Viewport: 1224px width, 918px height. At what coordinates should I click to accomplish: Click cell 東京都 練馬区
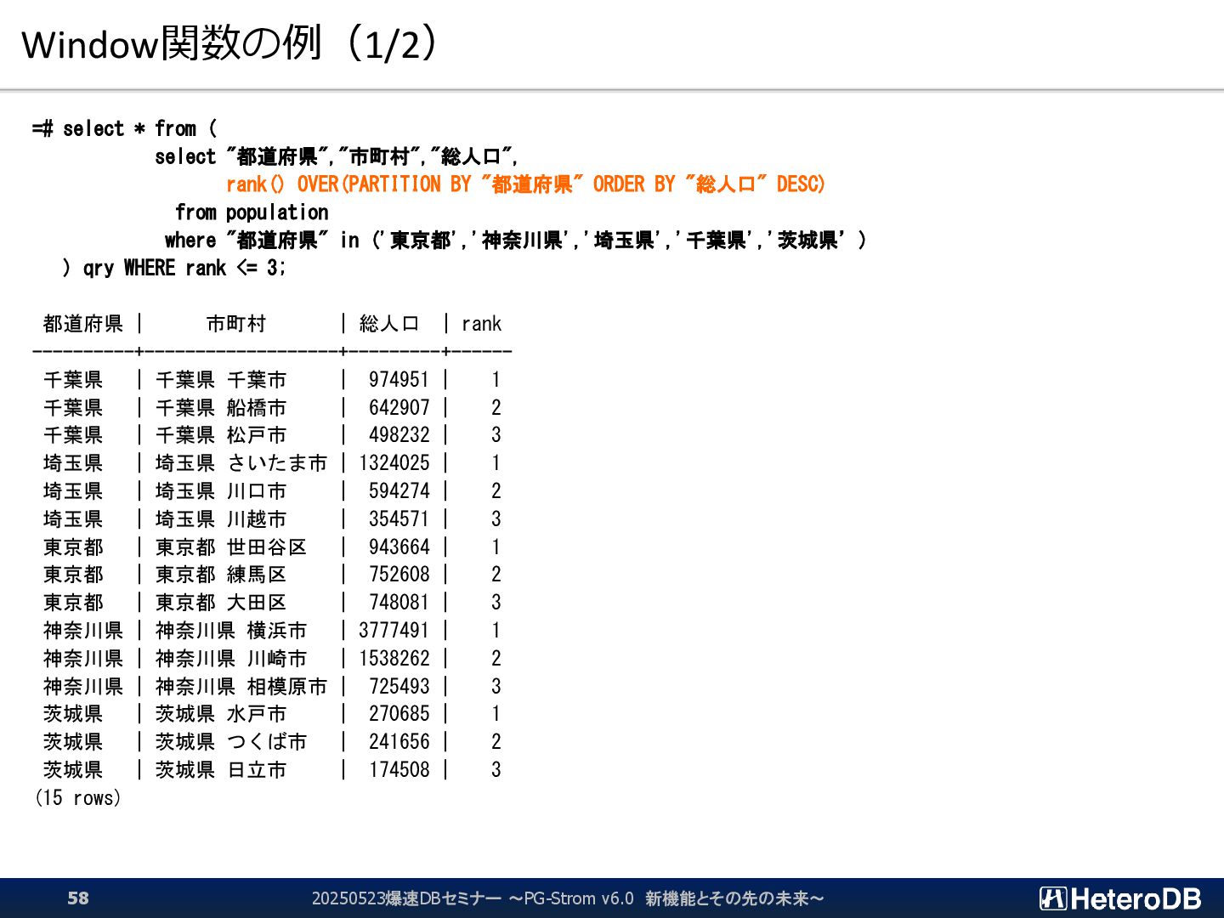(x=221, y=575)
